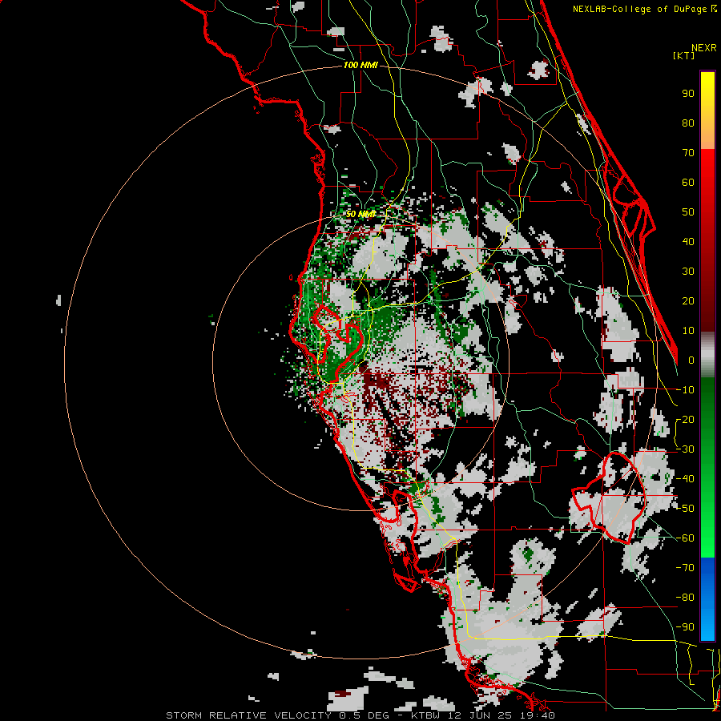Click the 0 value on the velocity scale
Image resolution: width=721 pixels, height=721 pixels.
point(691,360)
